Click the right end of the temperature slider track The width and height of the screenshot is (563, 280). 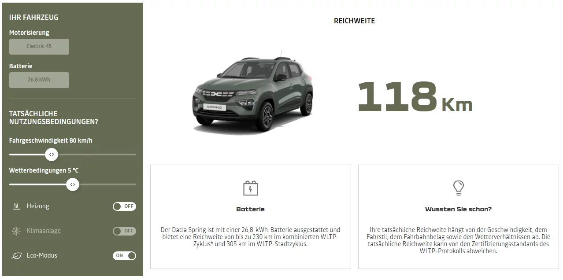coord(134,184)
